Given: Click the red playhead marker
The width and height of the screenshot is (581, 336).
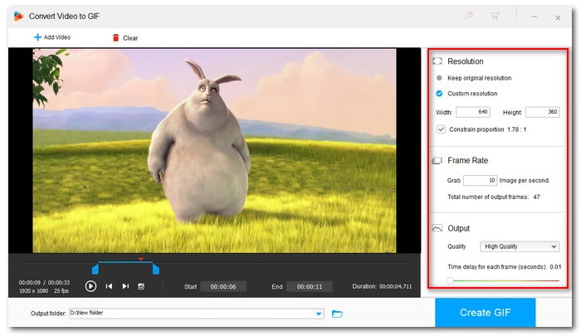Looking at the screenshot, I should [x=141, y=259].
